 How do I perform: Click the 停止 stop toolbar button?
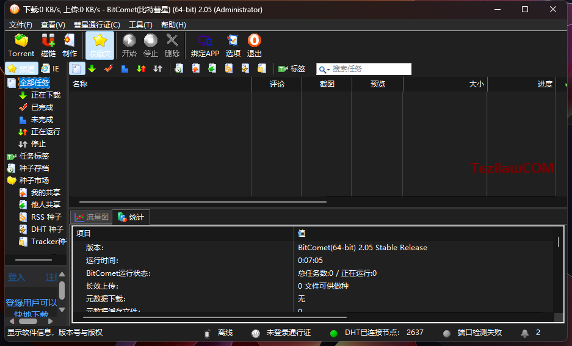coord(151,46)
